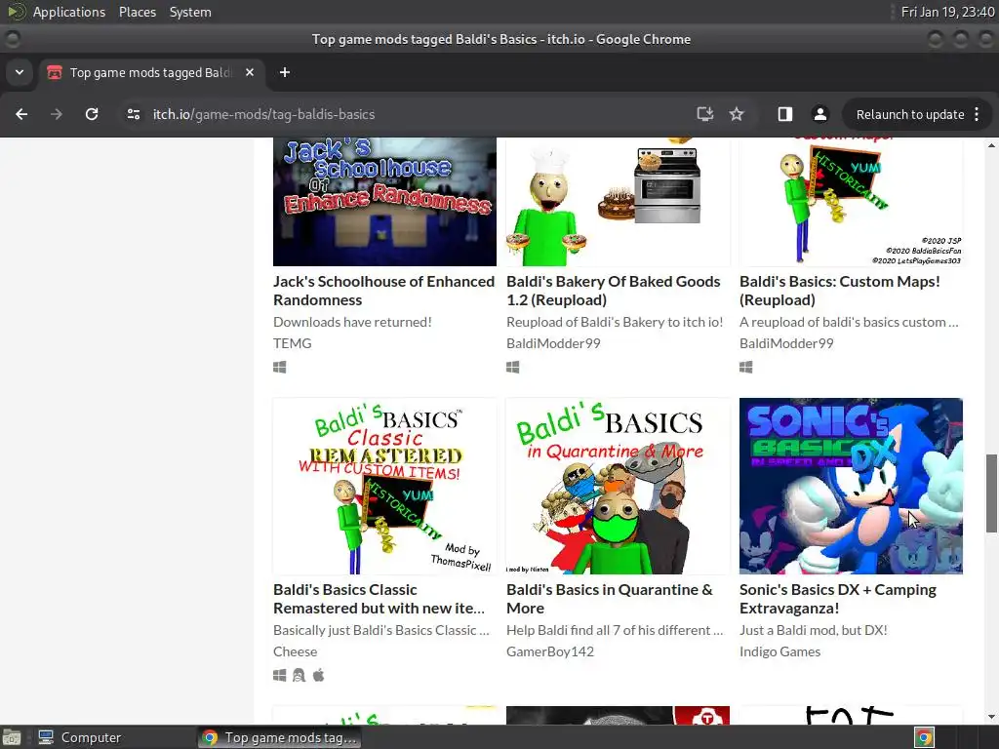
Task: Click Sonic's Basics DX thumbnail
Action: pos(851,486)
